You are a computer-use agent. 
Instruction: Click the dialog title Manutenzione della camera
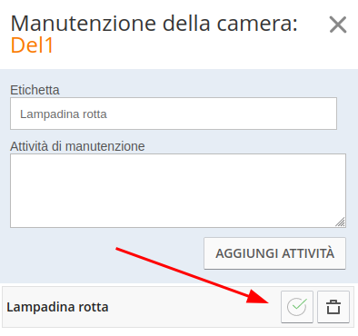point(154,24)
